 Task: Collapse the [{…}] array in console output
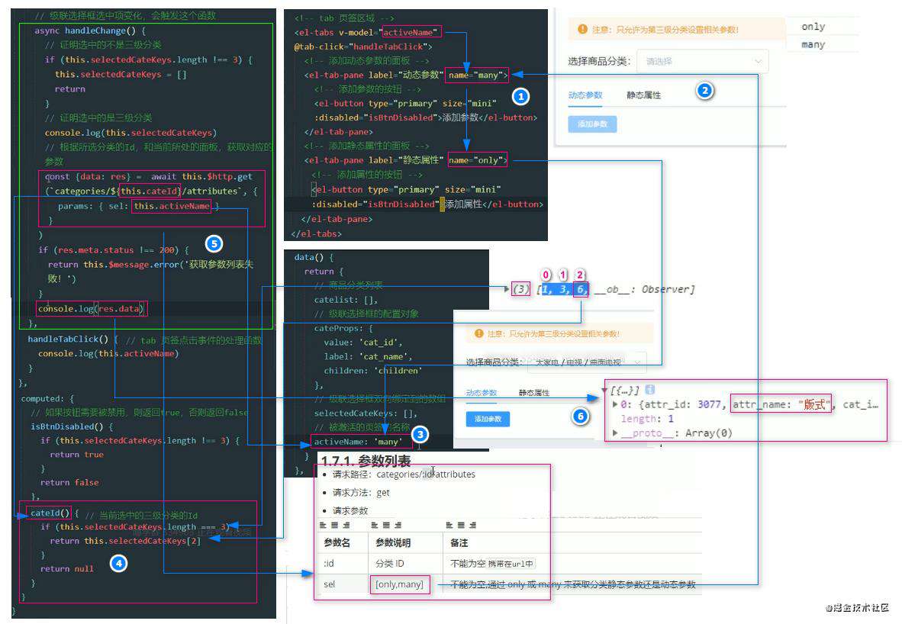pos(604,390)
